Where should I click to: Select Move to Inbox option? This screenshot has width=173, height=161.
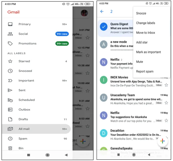click(146, 33)
